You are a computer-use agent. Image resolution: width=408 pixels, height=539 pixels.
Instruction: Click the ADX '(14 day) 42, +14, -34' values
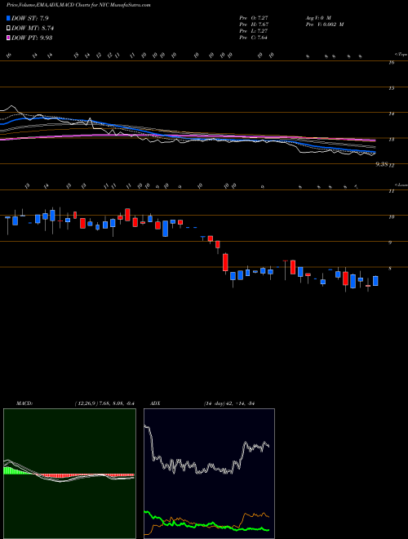pyautogui.click(x=228, y=403)
